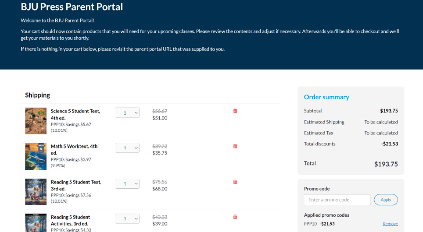The image size is (423, 232).
Task: Delete Reading 5 Student Text item
Action: point(235,182)
